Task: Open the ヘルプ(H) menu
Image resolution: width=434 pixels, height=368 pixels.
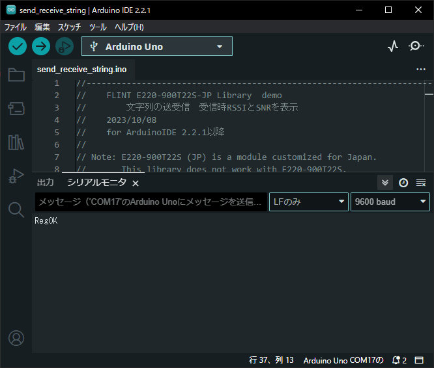Action: click(x=129, y=27)
